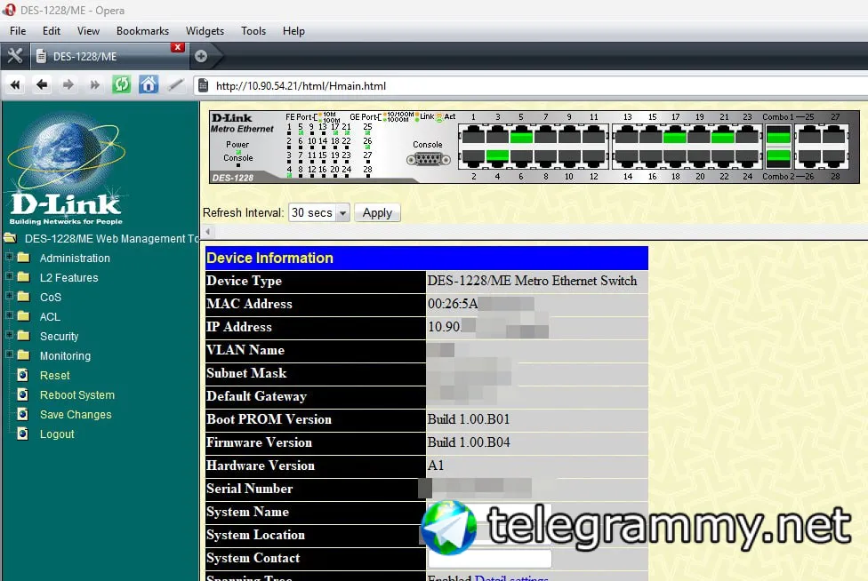Click the Reboot System page icon
Image resolution: width=868 pixels, height=581 pixels.
pos(23,394)
